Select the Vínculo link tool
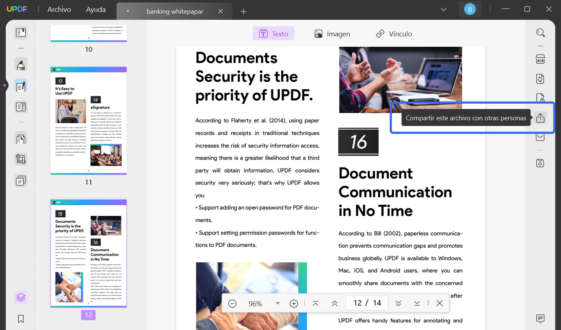This screenshot has width=561, height=330. 394,33
